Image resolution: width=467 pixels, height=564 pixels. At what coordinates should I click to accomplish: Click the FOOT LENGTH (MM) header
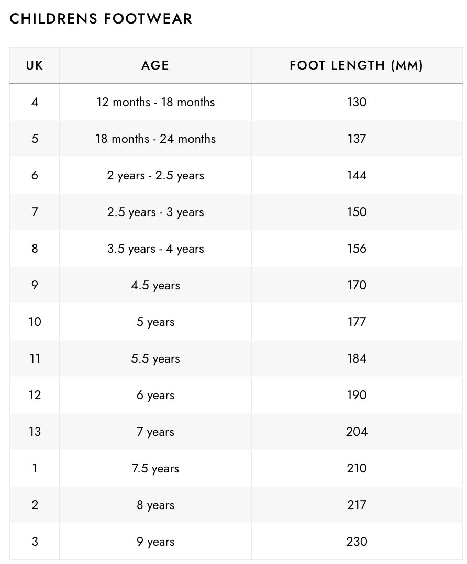click(356, 65)
